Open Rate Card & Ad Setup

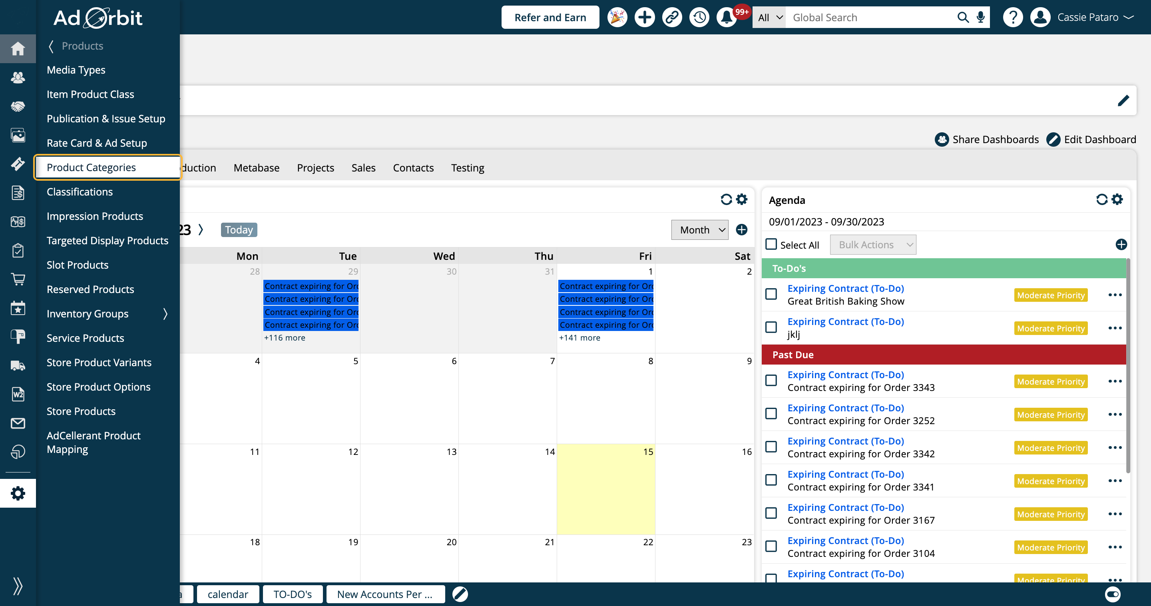[96, 143]
